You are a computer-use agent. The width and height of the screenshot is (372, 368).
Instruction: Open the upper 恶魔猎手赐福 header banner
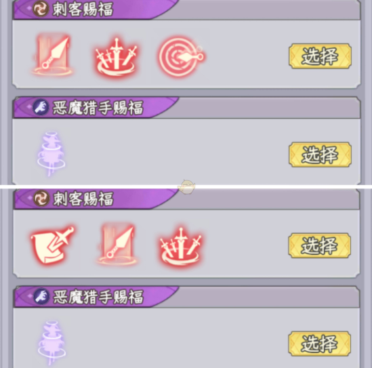click(x=187, y=107)
